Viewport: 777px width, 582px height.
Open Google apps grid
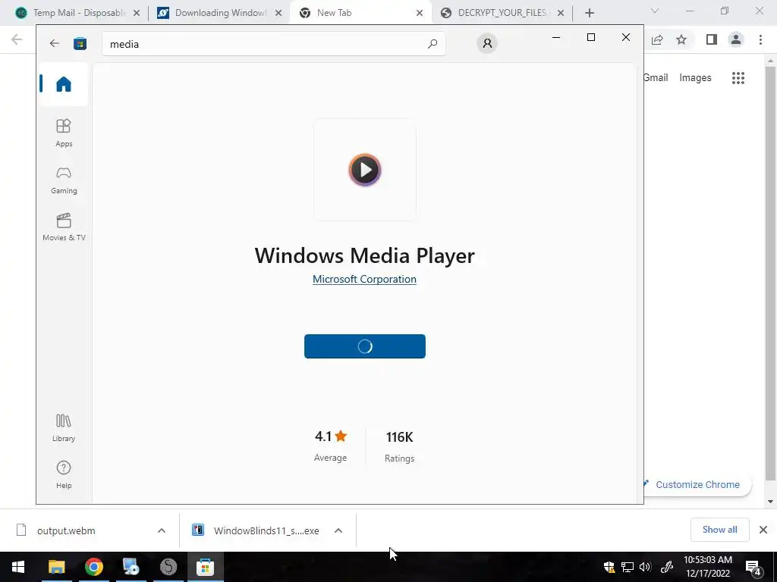pyautogui.click(x=738, y=78)
